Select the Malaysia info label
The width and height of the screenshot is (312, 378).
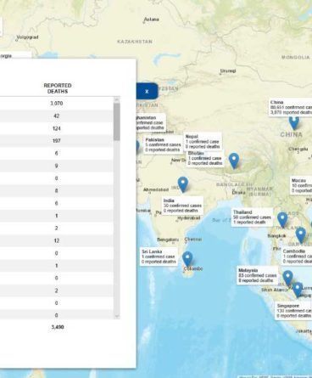coord(257,275)
